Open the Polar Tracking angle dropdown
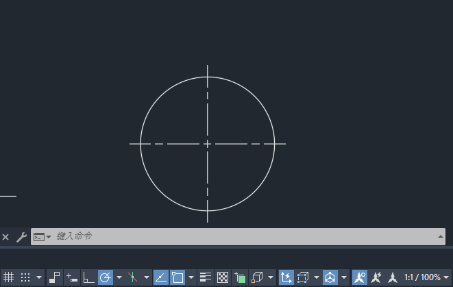Viewport: 453px width, 287px height. coord(119,277)
